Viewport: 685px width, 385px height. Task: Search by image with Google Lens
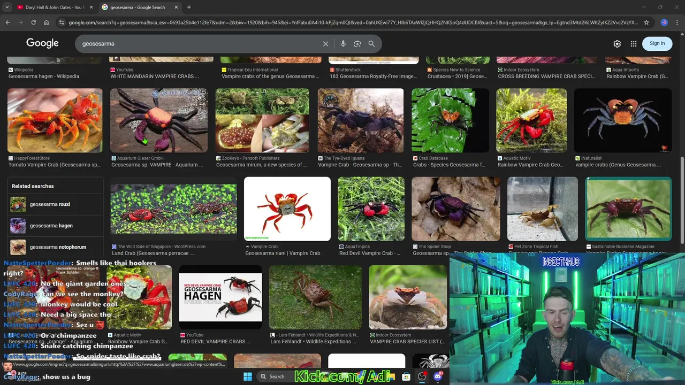(357, 44)
